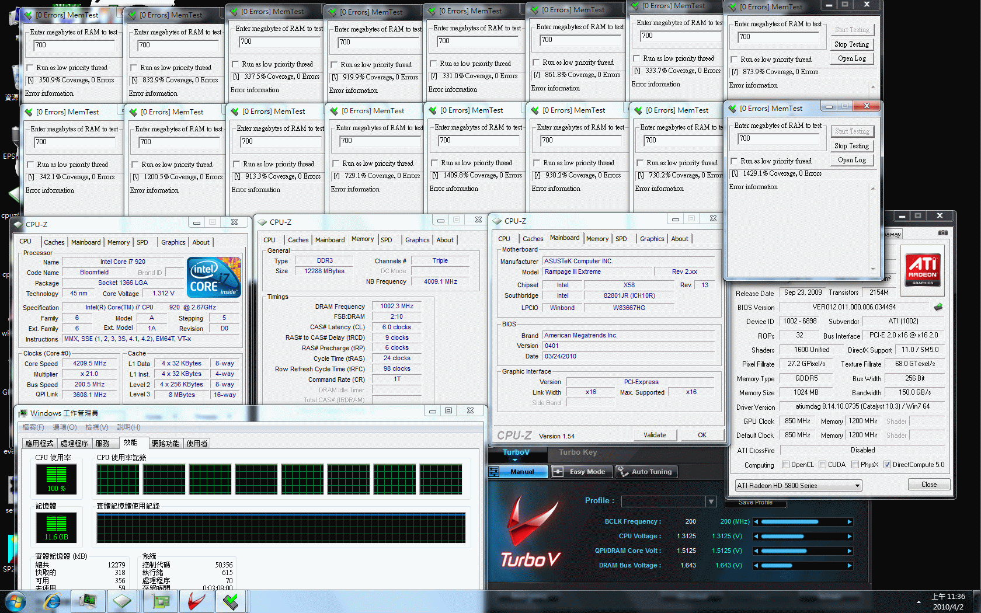Click the Intel Core i7 logo in CPU-Z

coord(214,277)
